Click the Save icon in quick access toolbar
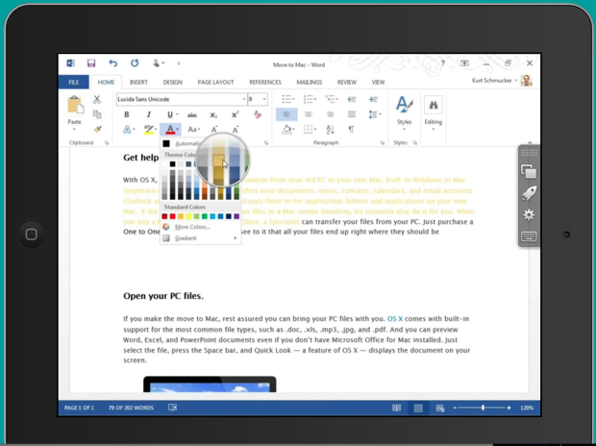This screenshot has width=596, height=446. click(91, 63)
